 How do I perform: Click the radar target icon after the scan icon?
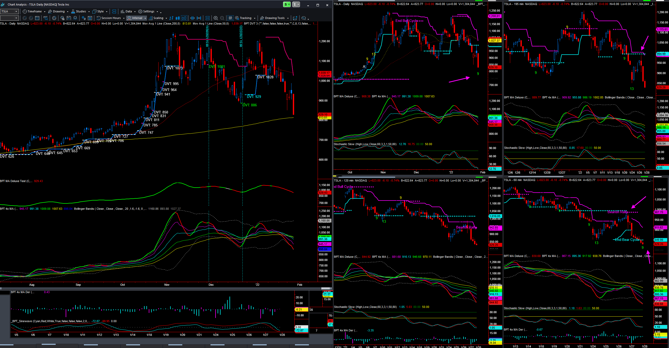pos(54,18)
